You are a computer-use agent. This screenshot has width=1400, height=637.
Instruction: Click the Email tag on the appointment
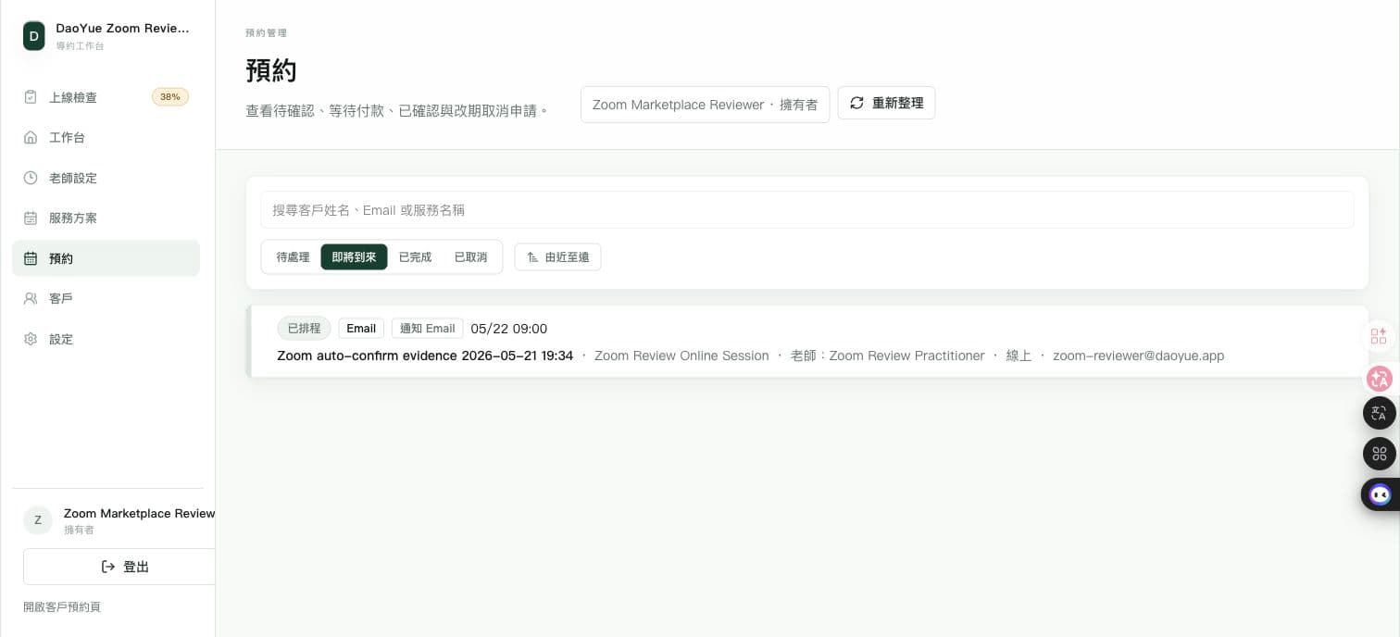click(x=361, y=329)
